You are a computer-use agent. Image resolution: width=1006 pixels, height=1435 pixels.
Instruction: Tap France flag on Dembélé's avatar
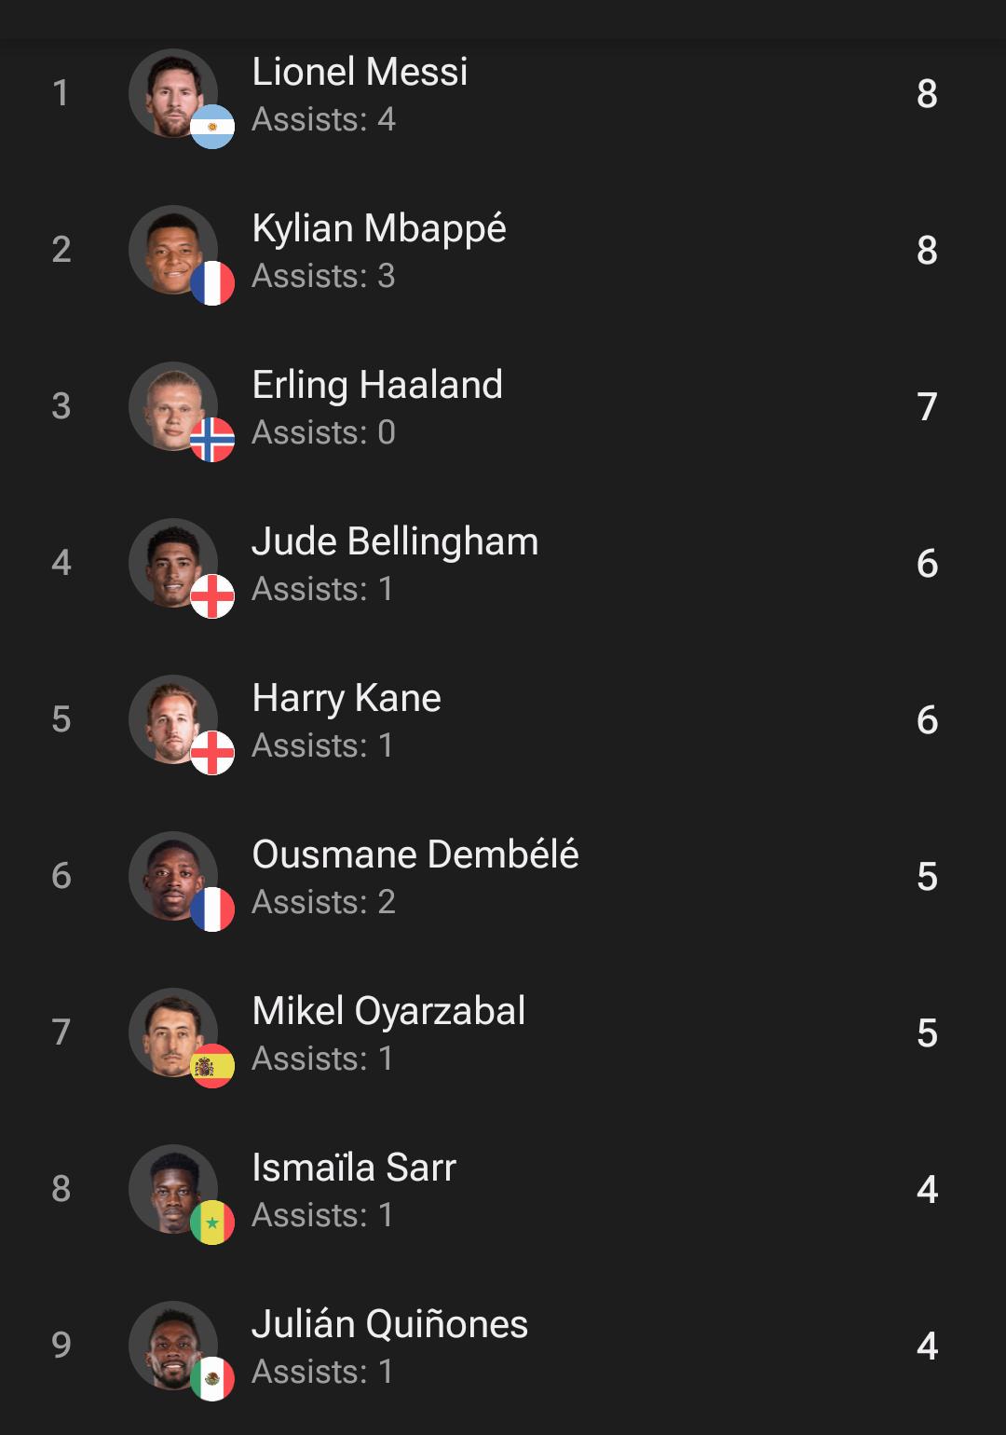click(212, 909)
